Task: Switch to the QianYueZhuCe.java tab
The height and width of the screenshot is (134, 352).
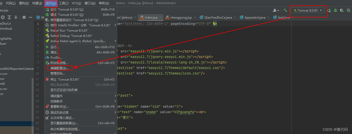Action: point(218,18)
